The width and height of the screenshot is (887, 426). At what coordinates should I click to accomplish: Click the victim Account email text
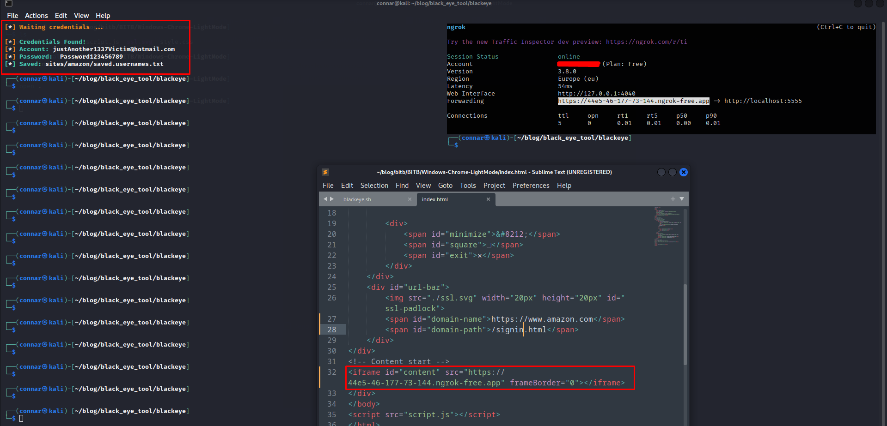[114, 49]
